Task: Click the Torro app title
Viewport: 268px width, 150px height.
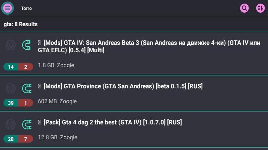Action: [26, 8]
